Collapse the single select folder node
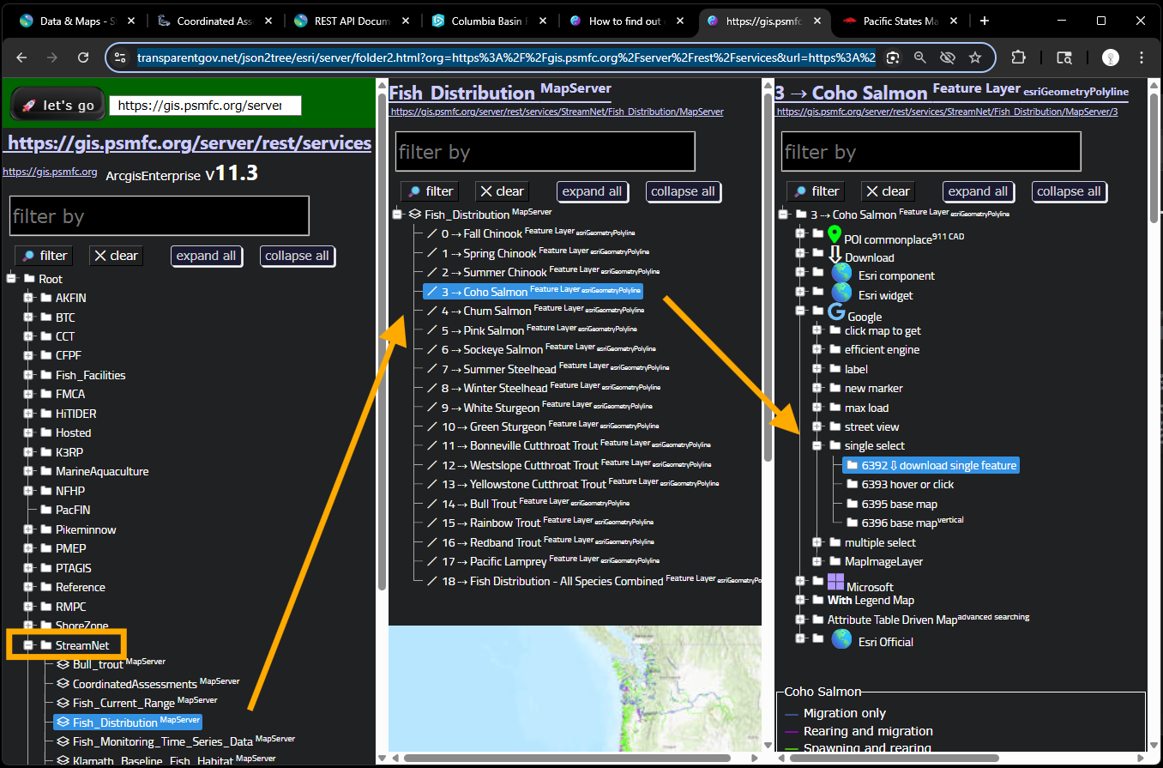Screen dimensions: 1163x768 (x=817, y=446)
